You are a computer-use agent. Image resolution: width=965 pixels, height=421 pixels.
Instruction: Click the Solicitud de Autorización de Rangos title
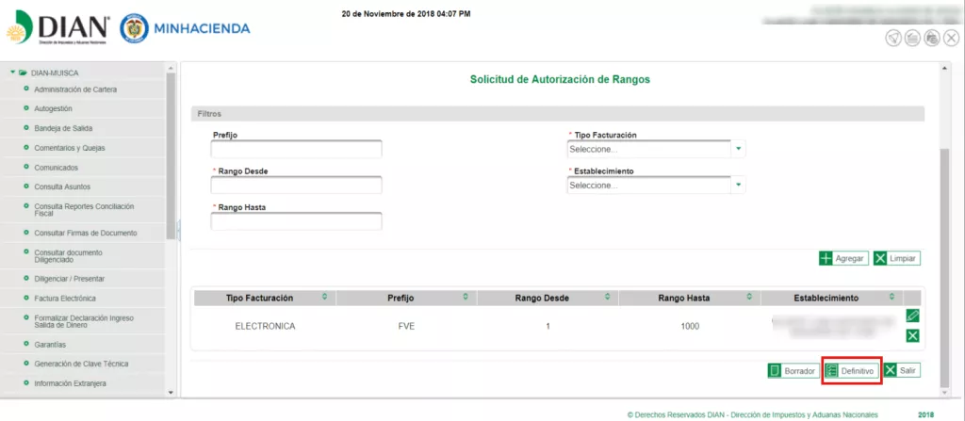[560, 79]
